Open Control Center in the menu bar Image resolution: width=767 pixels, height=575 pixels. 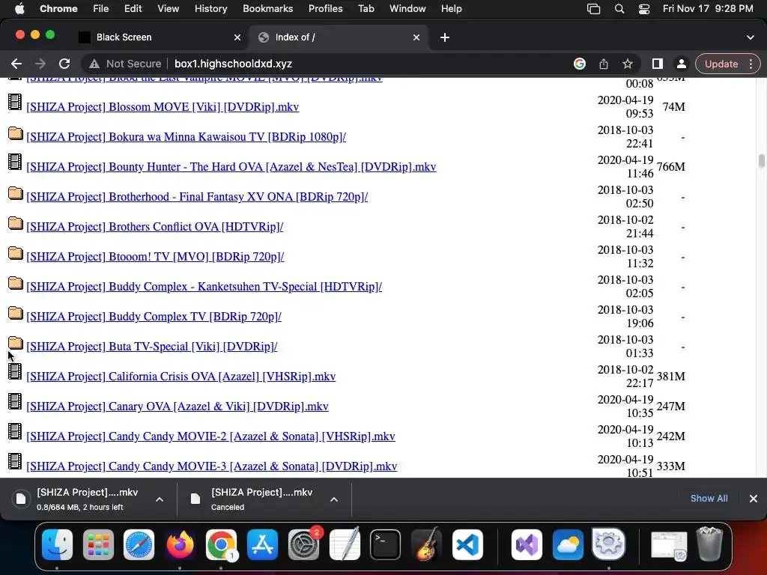(x=643, y=8)
